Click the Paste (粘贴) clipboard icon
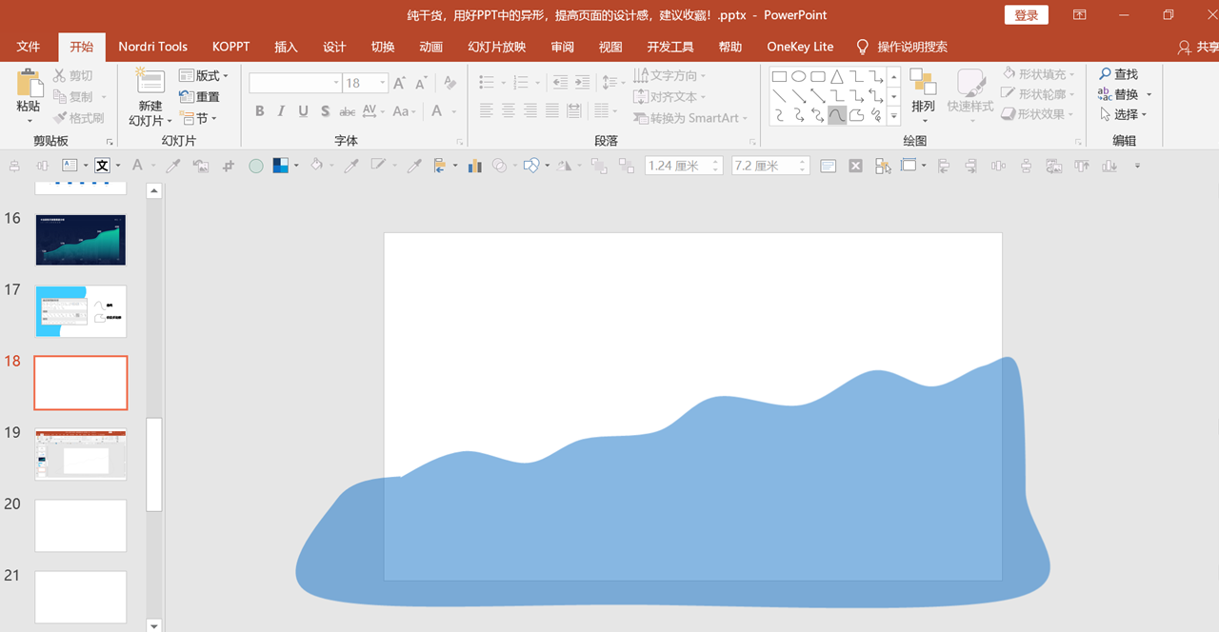 pyautogui.click(x=29, y=82)
